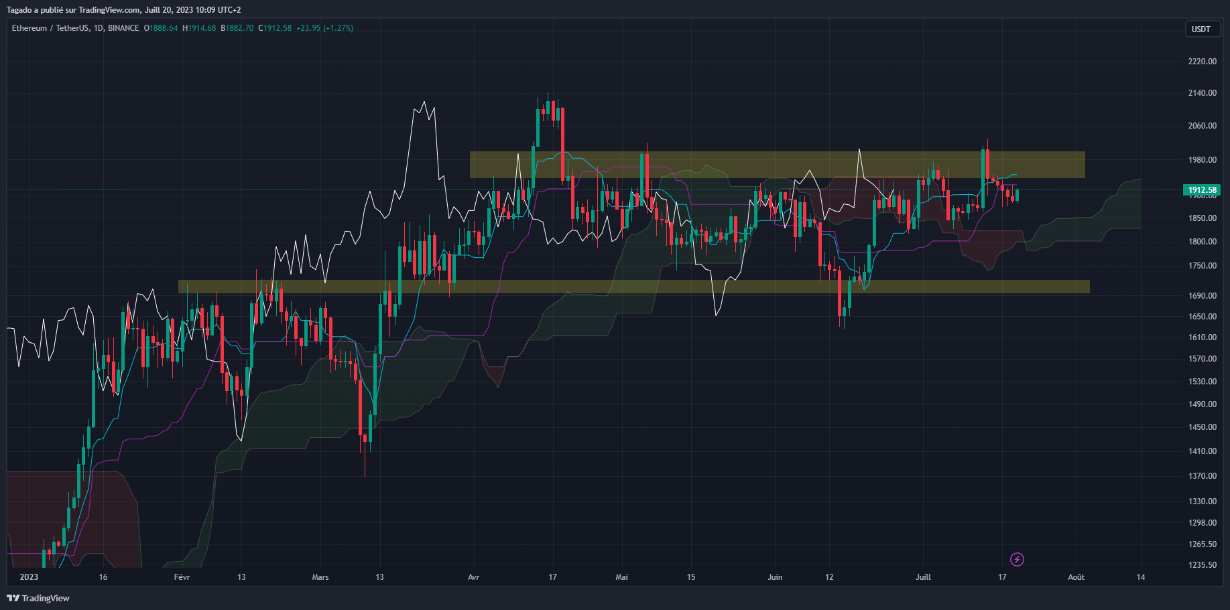Select Juill on the time axis
The width and height of the screenshot is (1230, 610).
pyautogui.click(x=923, y=577)
